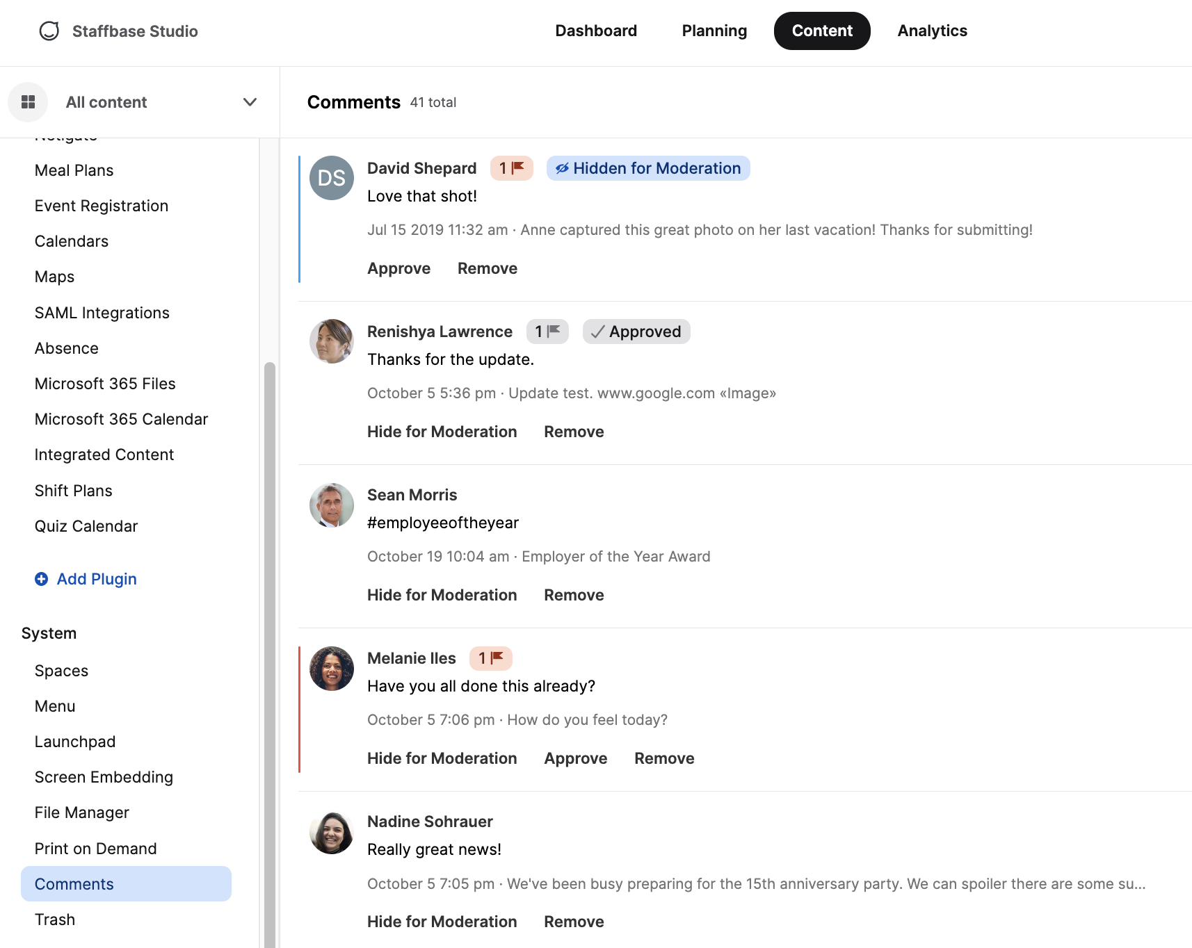Open Meal Plans in the sidebar
1192x948 pixels.
(74, 170)
